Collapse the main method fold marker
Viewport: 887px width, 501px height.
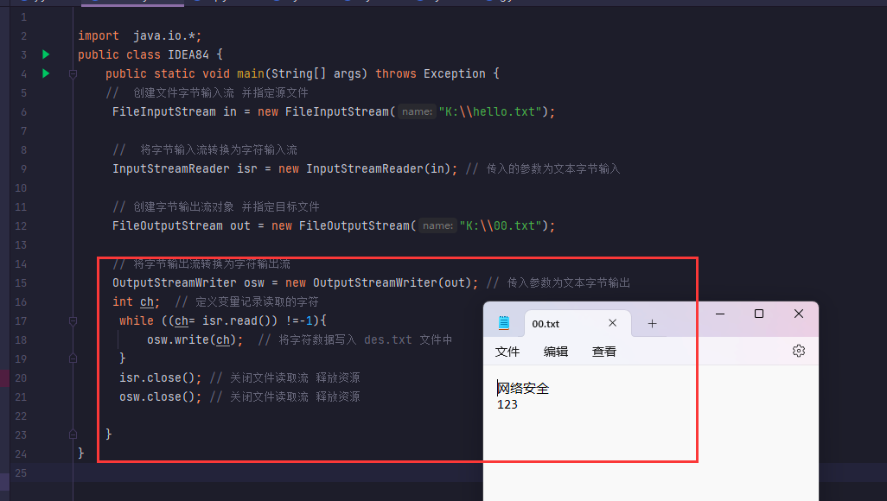tap(73, 74)
